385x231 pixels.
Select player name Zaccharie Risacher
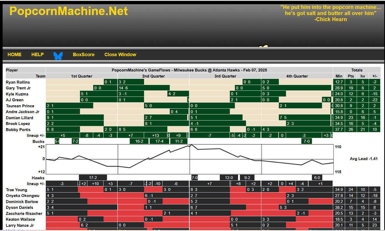[x=24, y=213]
